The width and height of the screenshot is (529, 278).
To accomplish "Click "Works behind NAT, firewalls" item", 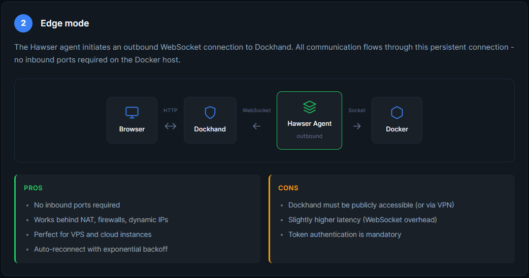I will [x=101, y=220].
